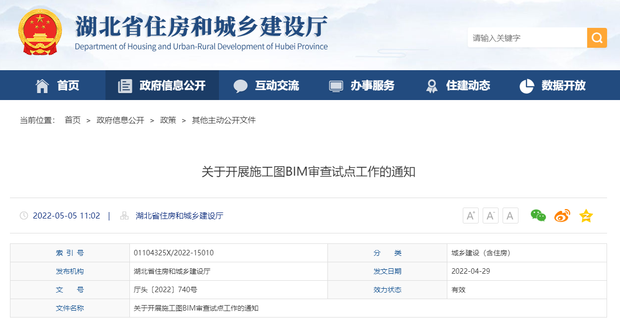The height and width of the screenshot is (328, 620).
Task: Share to Qzone star icon
Action: 586,216
